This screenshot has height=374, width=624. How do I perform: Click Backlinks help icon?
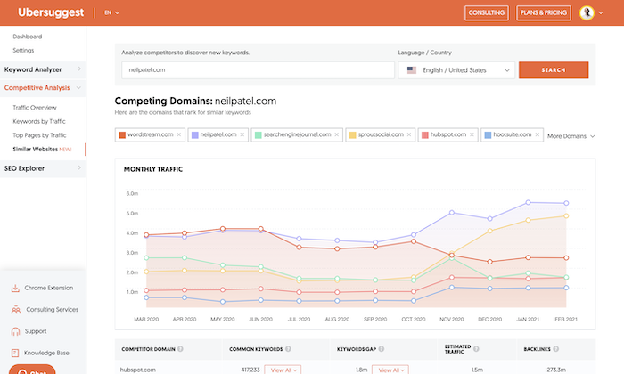pos(555,349)
